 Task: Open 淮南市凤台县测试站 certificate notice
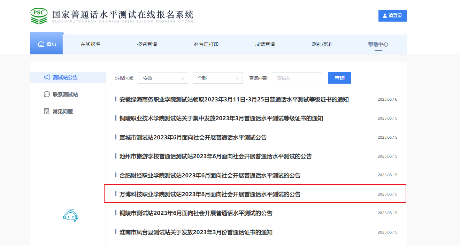[196, 232]
